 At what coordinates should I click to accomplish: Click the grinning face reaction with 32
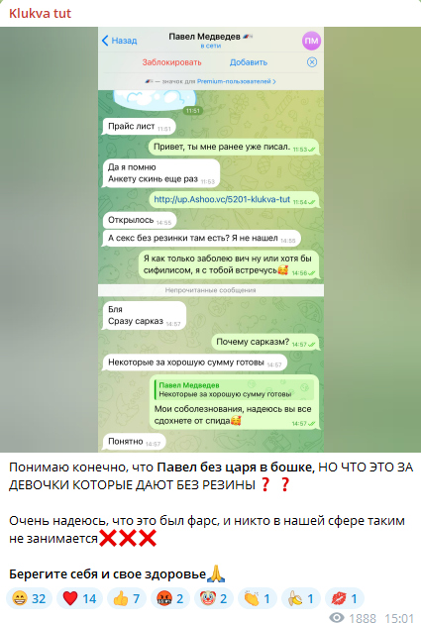[30, 598]
